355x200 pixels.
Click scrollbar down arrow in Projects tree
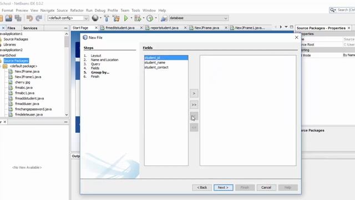pyautogui.click(x=67, y=114)
